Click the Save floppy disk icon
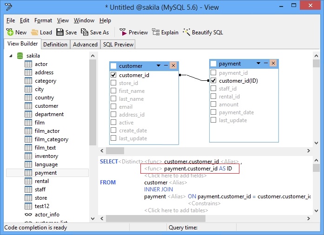The height and width of the screenshot is (235, 324). pyautogui.click(x=60, y=32)
